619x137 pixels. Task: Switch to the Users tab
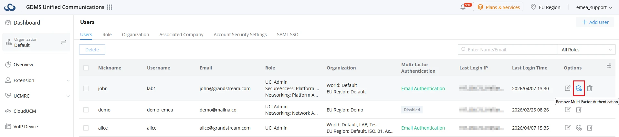coord(86,35)
